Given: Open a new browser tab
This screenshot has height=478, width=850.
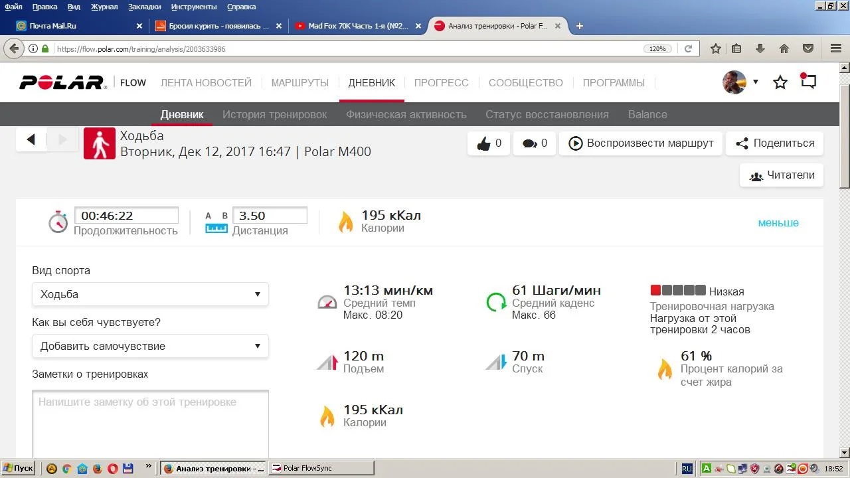Looking at the screenshot, I should [x=580, y=26].
